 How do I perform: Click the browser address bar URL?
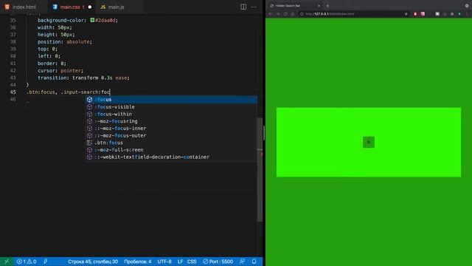[x=330, y=14]
